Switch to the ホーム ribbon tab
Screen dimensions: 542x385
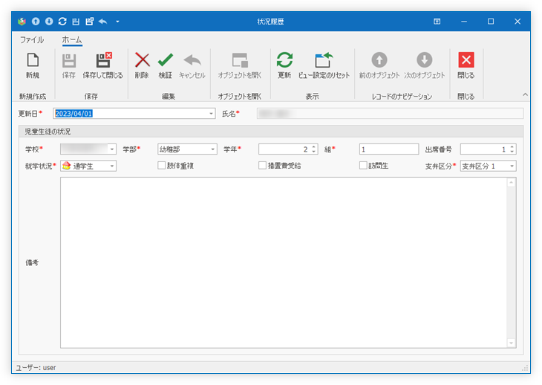[72, 40]
